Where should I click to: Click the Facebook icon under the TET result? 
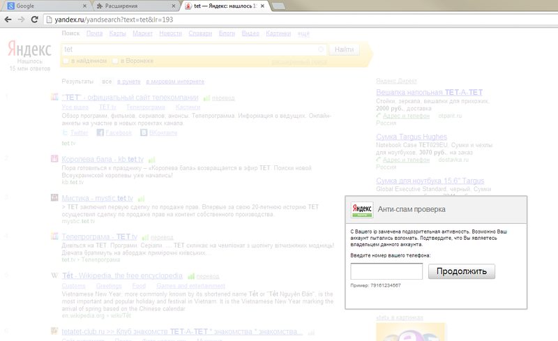tap(100, 132)
